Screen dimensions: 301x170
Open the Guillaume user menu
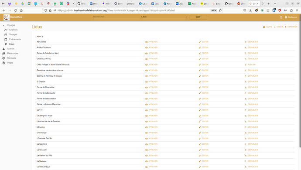point(291,17)
